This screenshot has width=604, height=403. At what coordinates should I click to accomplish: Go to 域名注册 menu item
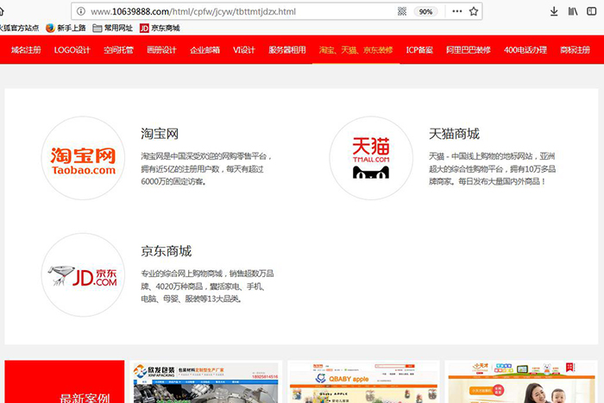click(x=26, y=50)
